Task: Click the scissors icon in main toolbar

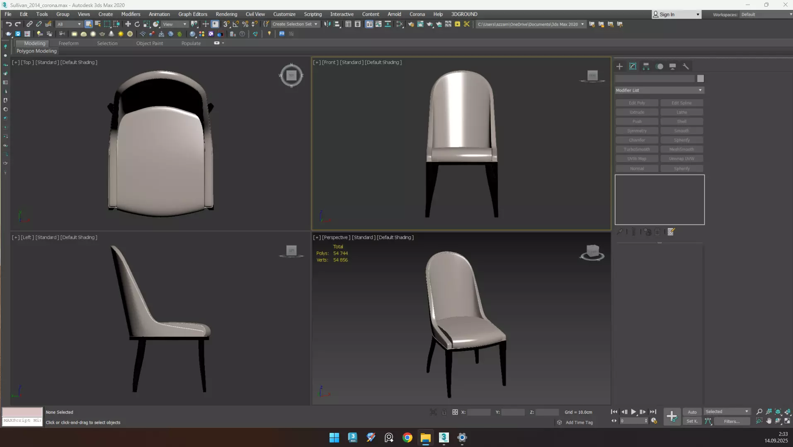Action: tap(467, 24)
